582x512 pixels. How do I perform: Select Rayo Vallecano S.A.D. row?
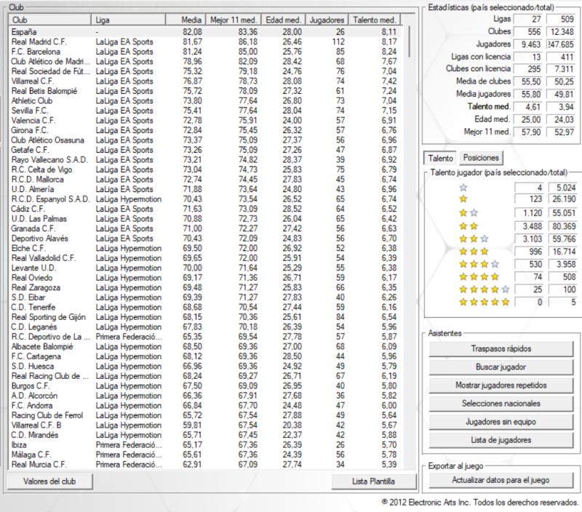coord(207,159)
